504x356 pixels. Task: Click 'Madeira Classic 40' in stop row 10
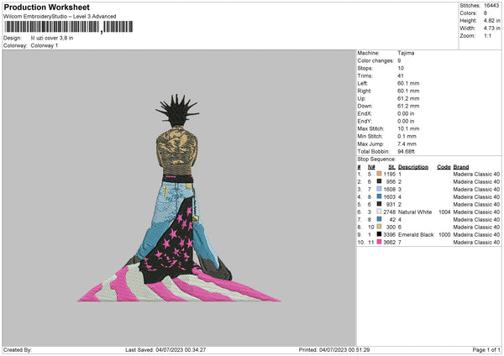pos(476,243)
